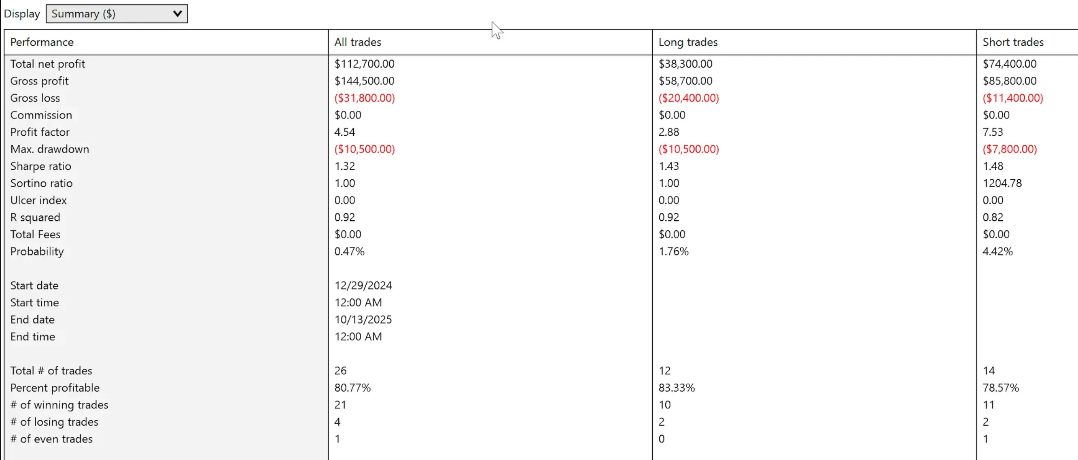Click the # of winning trades label
The image size is (1078, 460).
59,405
